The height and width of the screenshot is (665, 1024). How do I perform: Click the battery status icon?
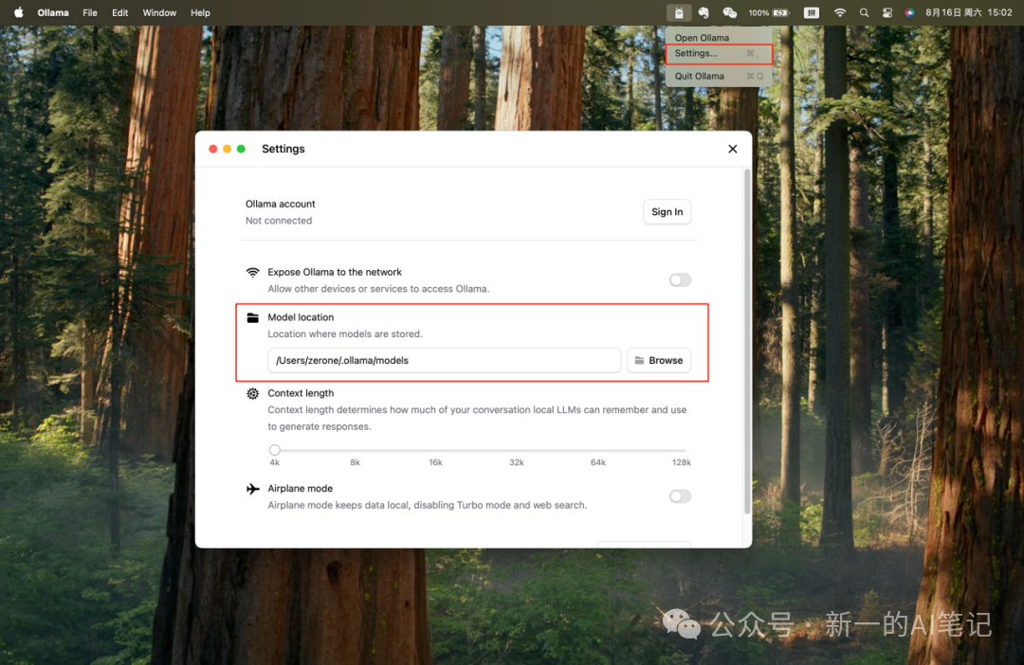tap(781, 12)
